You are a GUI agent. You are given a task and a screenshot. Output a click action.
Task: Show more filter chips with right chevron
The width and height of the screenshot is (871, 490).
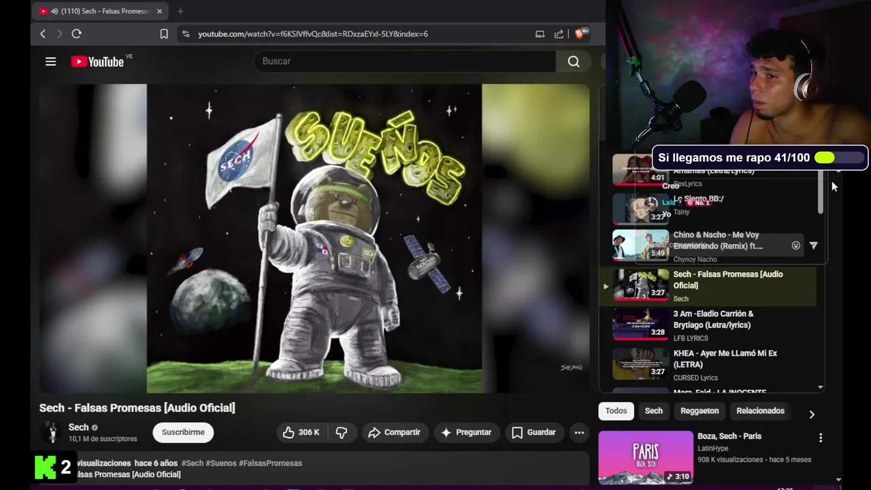tap(811, 414)
